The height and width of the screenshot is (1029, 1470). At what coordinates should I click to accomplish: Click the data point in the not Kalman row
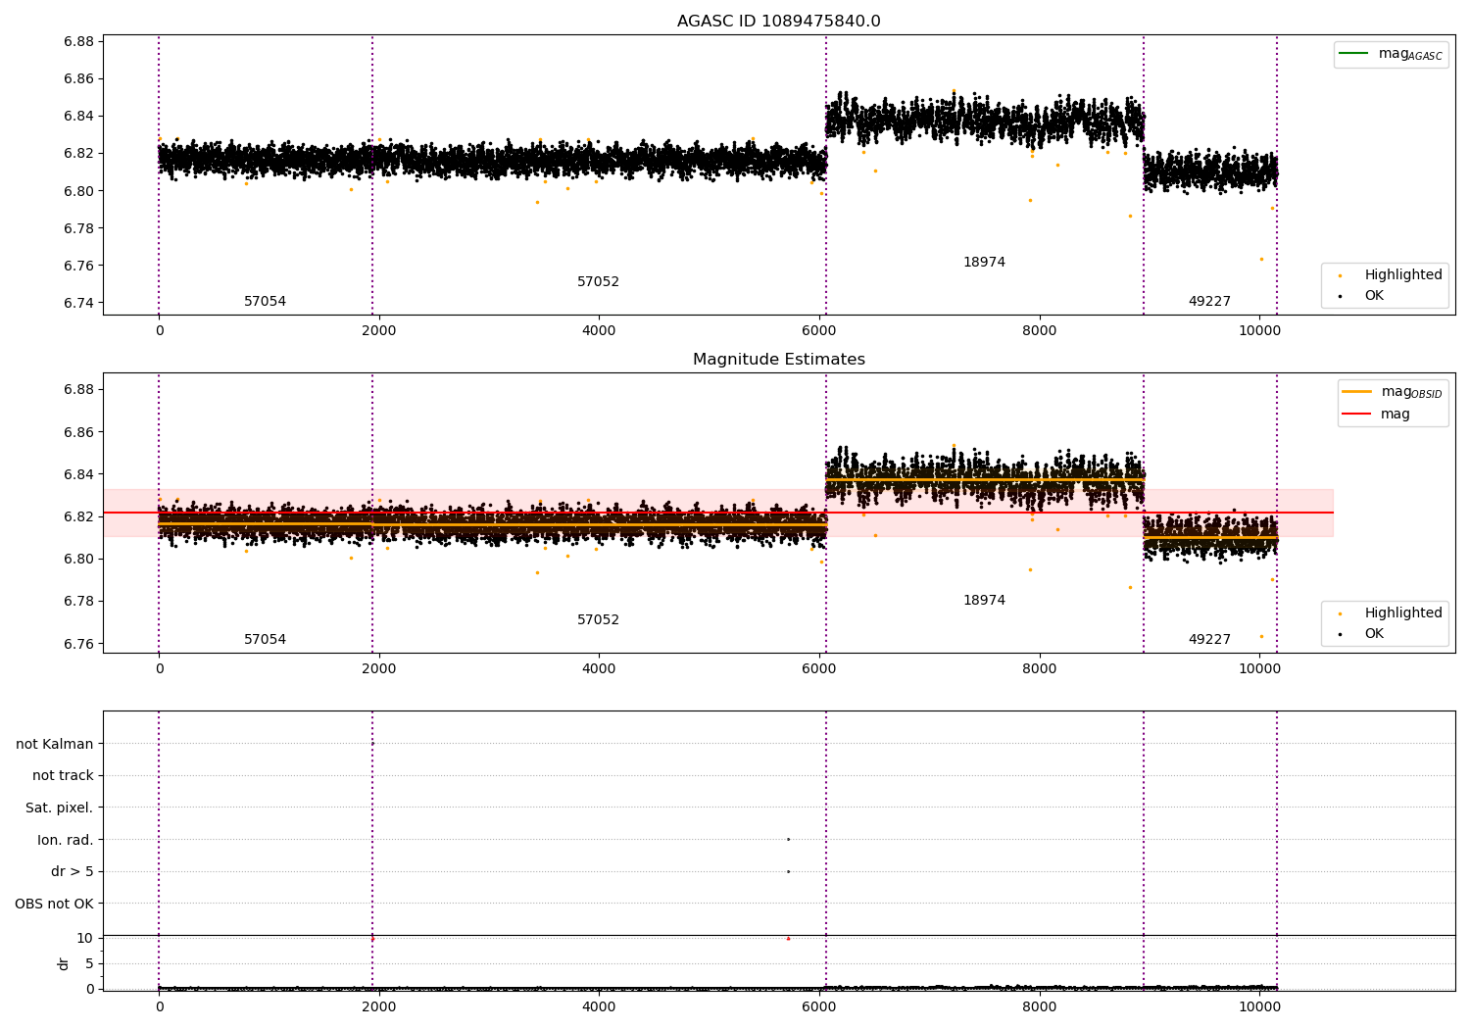click(372, 744)
